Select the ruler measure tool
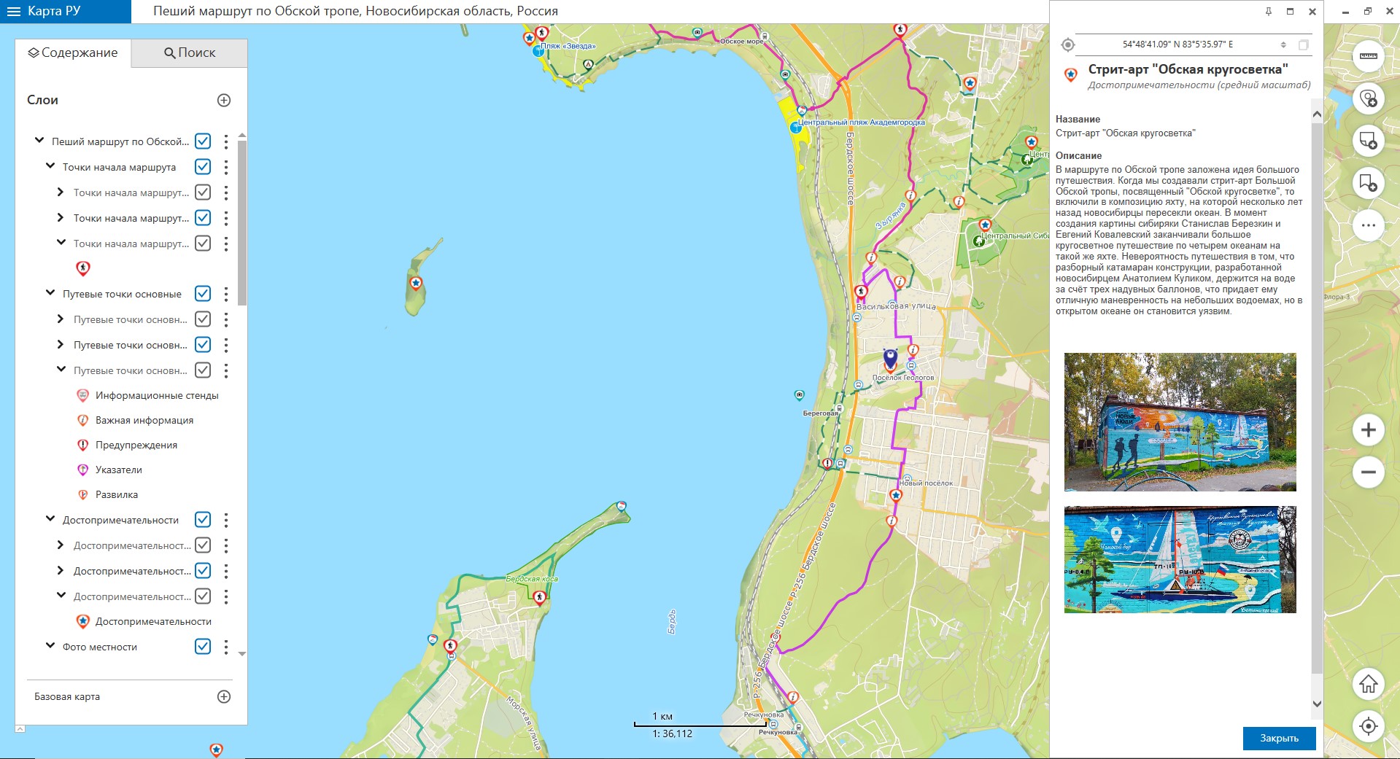The image size is (1400, 759). pos(1369,56)
